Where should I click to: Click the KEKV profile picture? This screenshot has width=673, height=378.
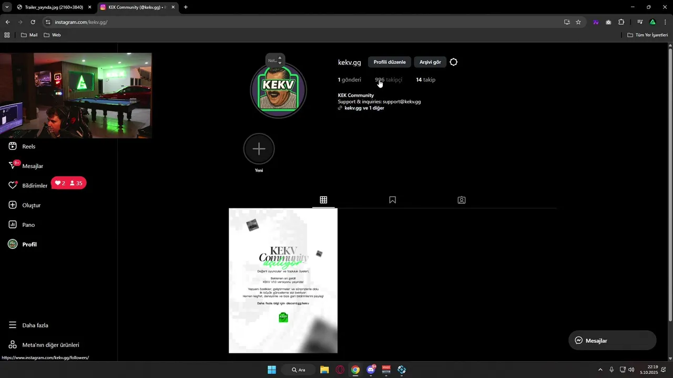pos(278,90)
